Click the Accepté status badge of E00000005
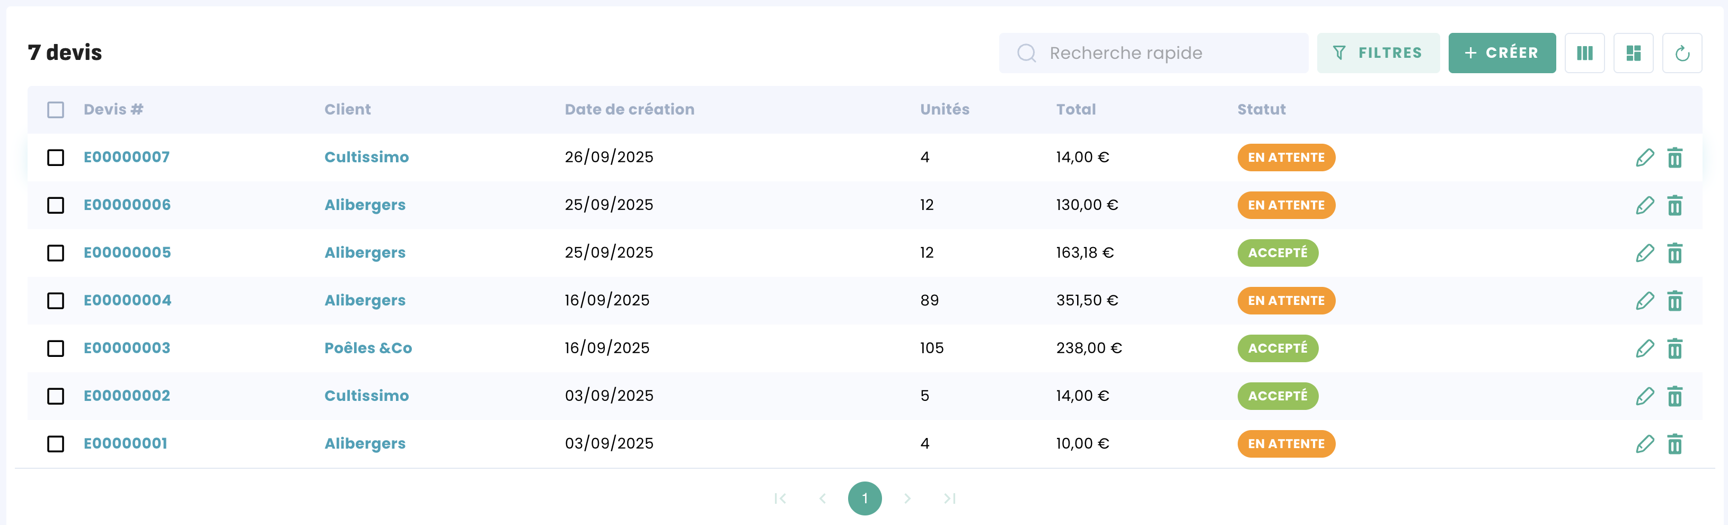Screen dimensions: 1728x525 point(1277,252)
